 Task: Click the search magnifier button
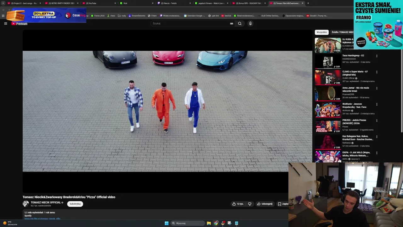[240, 23]
